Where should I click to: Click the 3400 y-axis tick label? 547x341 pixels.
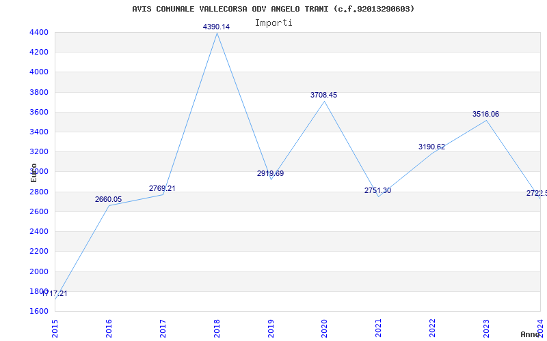tap(39, 132)
